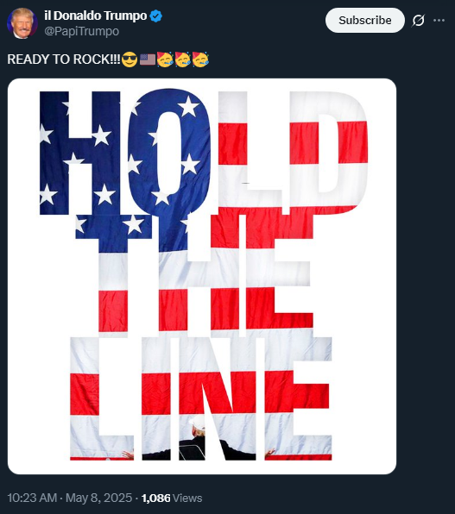Select the middle party face emoji
The height and width of the screenshot is (514, 455).
pos(182,60)
